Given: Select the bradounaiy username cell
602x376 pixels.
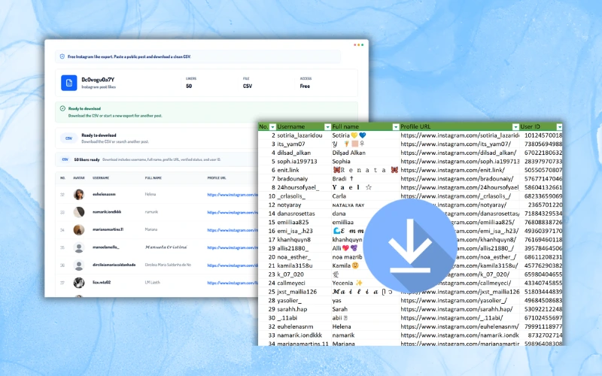Looking at the screenshot, I should click(303, 179).
